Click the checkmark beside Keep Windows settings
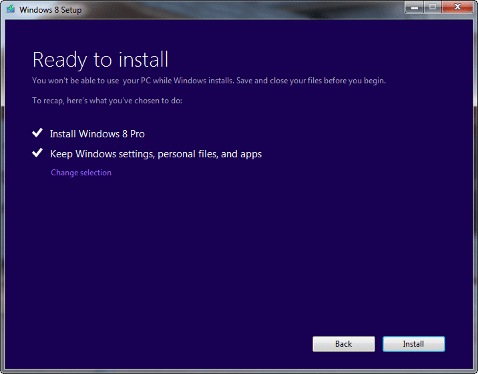This screenshot has width=478, height=374. coord(37,153)
